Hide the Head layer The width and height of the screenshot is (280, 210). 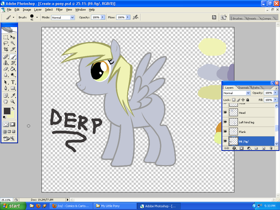(x=225, y=113)
